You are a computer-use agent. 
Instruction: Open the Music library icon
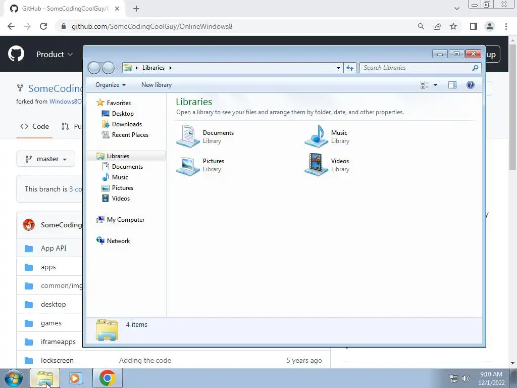point(316,136)
